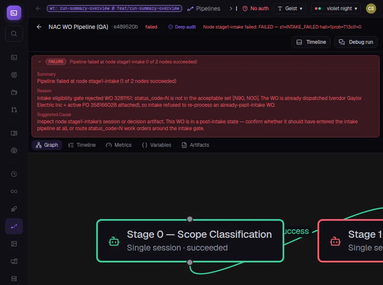Open the sword sidebar icon
The width and height of the screenshot is (383, 285).
click(x=14, y=209)
